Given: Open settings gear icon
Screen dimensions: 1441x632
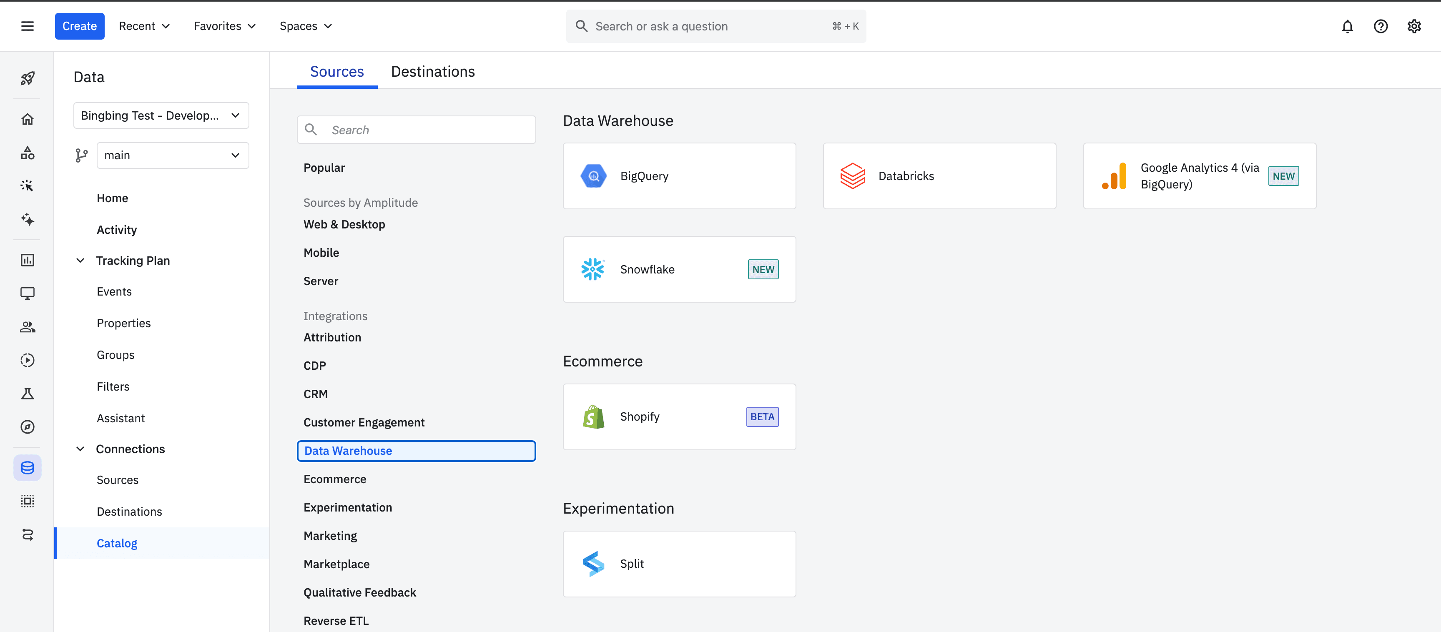Looking at the screenshot, I should (x=1413, y=26).
